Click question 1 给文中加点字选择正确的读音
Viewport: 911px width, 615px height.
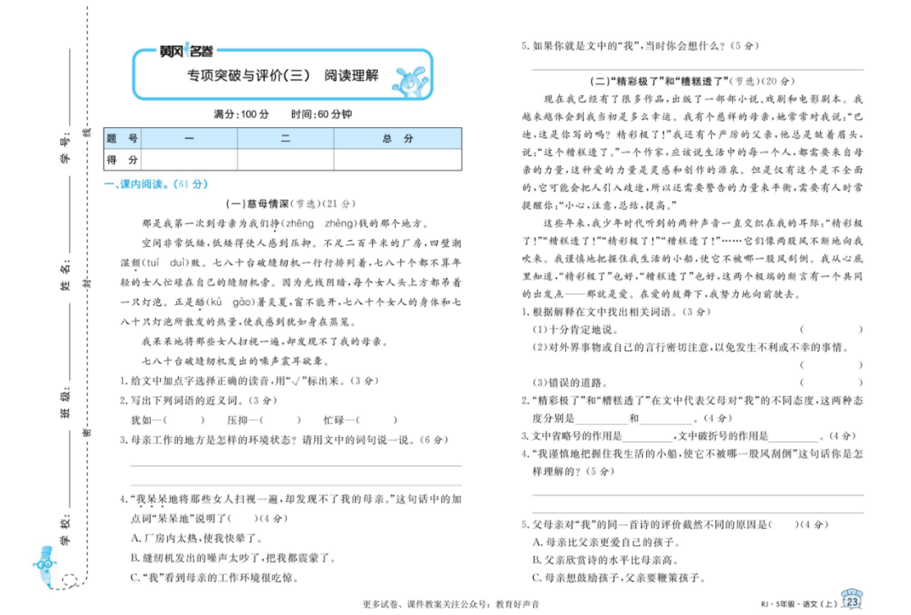(249, 381)
